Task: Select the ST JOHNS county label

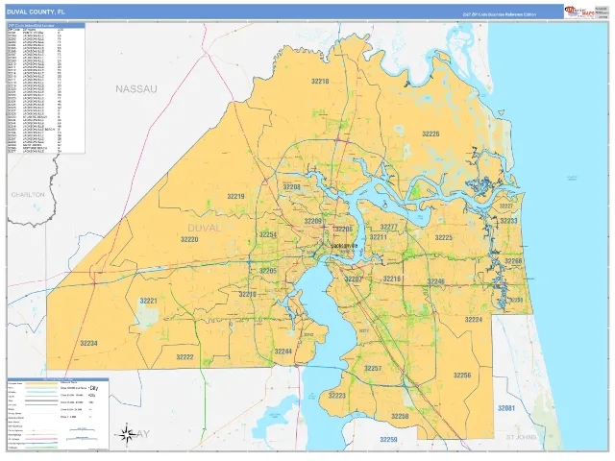Action: pyautogui.click(x=521, y=437)
